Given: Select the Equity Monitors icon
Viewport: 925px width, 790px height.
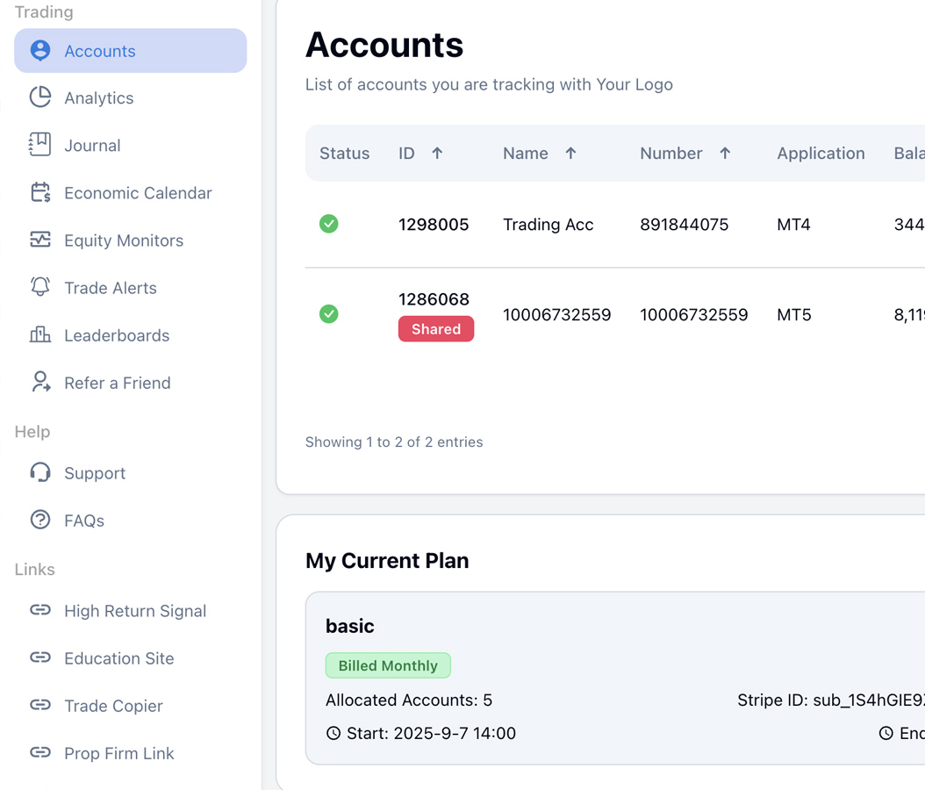Looking at the screenshot, I should click(x=40, y=240).
